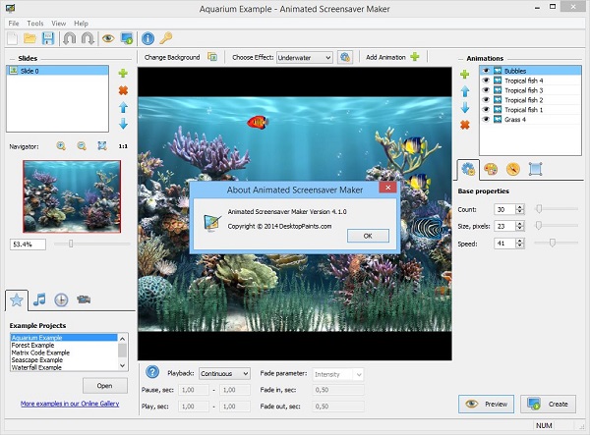
Task: Click the key registration icon
Action: (166, 38)
